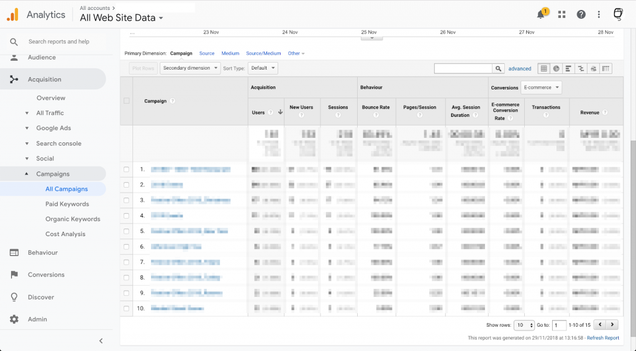Tick the checkbox for row 10
The width and height of the screenshot is (636, 351).
pyautogui.click(x=127, y=308)
